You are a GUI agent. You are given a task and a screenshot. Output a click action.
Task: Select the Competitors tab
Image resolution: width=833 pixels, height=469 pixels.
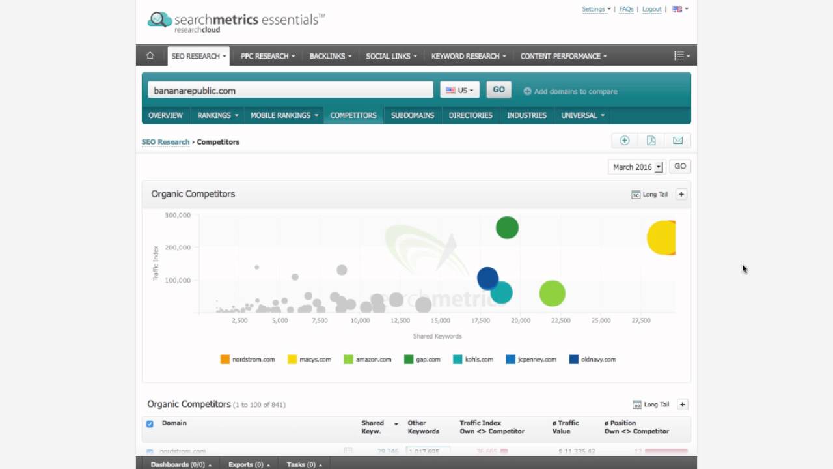[353, 115]
